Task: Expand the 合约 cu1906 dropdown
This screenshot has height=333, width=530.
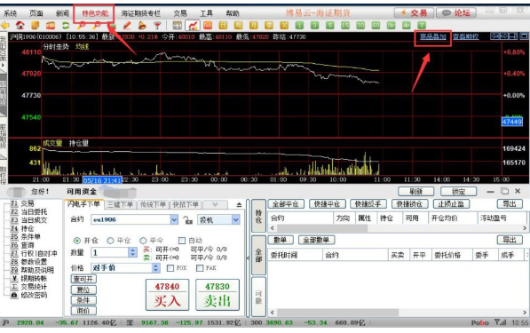Action: click(174, 219)
